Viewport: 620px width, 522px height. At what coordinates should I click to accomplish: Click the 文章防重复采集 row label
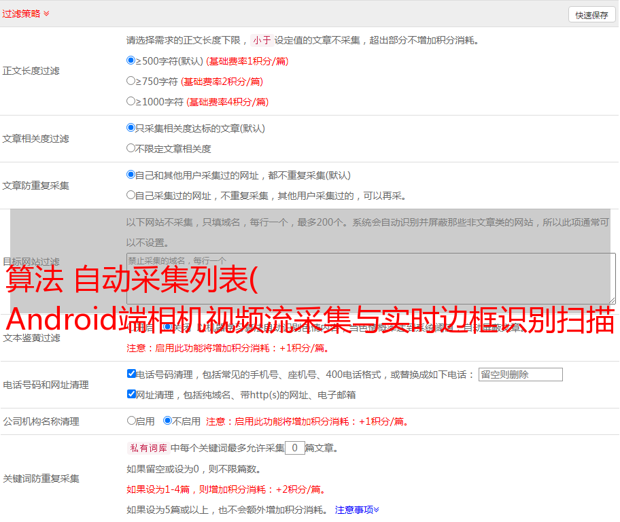pos(35,186)
